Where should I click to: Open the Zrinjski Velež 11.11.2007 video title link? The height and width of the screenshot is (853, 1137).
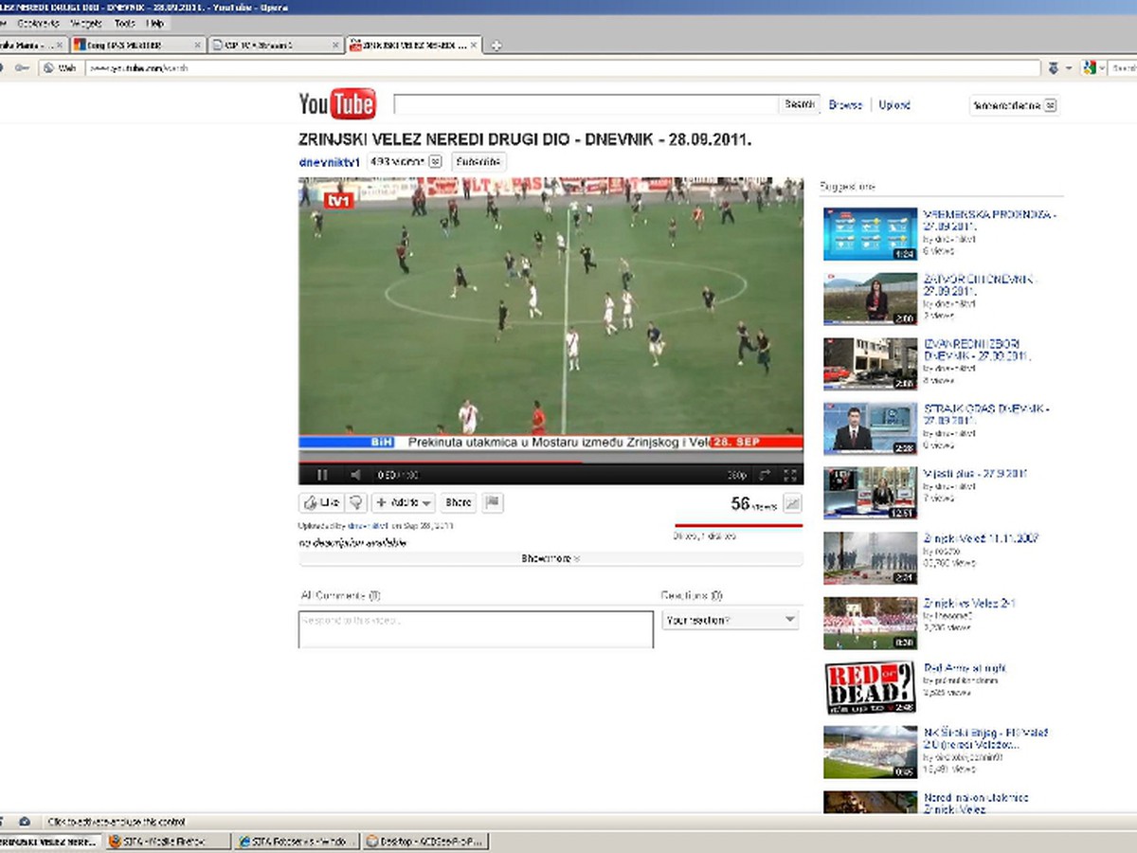[x=981, y=538]
